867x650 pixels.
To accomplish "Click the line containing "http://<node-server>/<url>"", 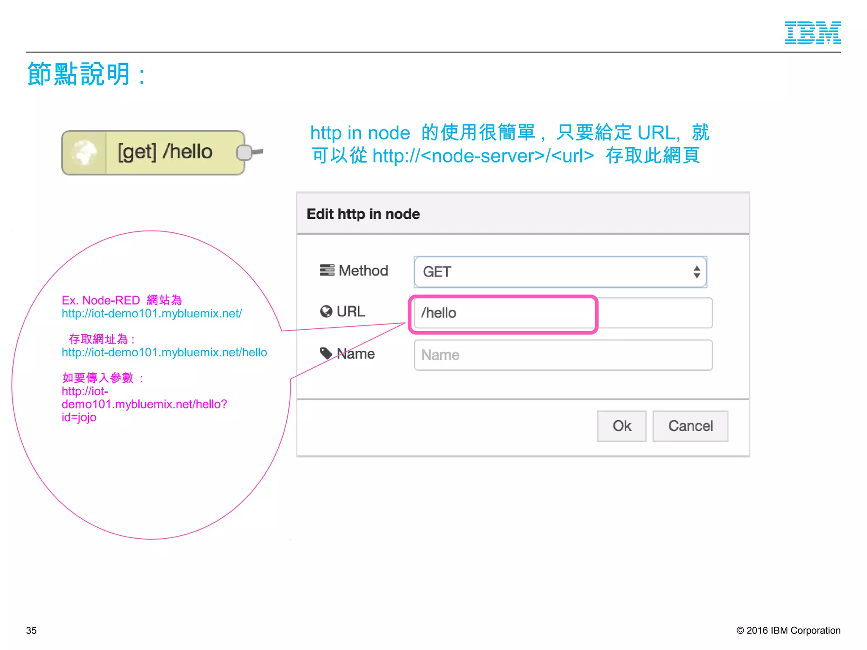I will click(505, 156).
